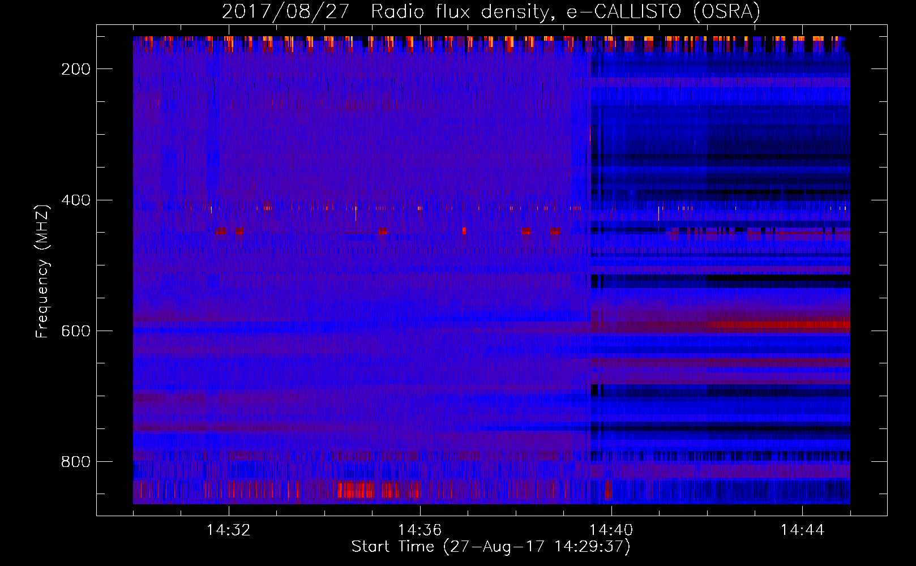This screenshot has height=566, width=916.
Task: Click the bright red burst near 850 MHz
Action: [x=357, y=490]
